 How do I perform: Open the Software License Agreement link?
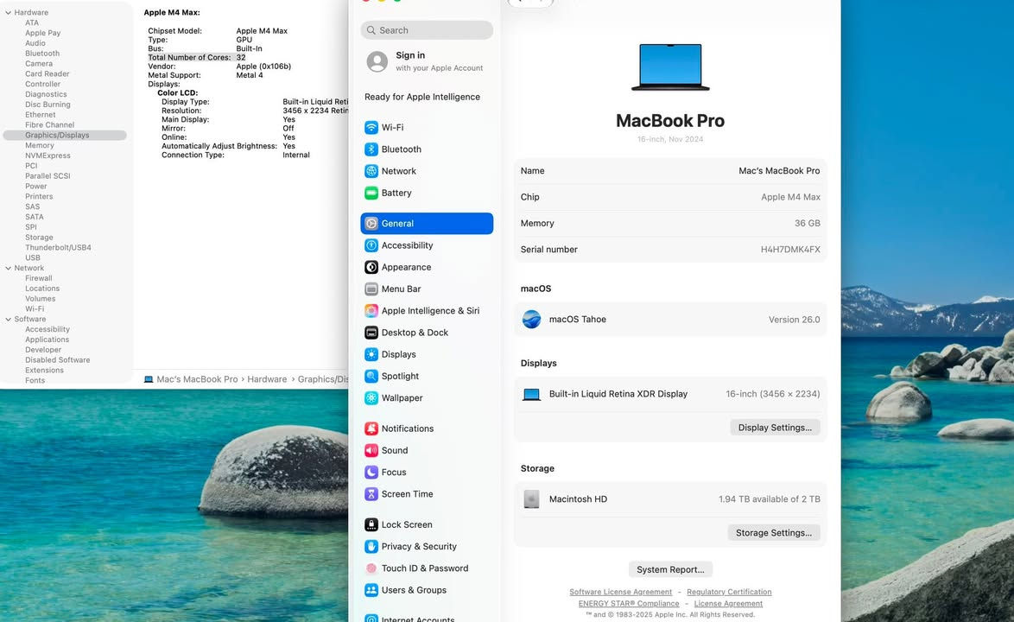tap(620, 593)
